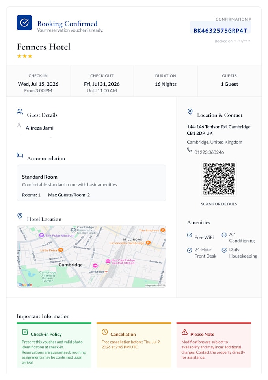Click the Booking Confirmed heading
Image resolution: width=268 pixels, height=380 pixels.
pos(67,24)
